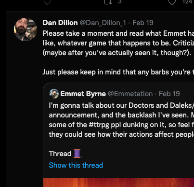Viewport: 194px width, 187px height.
Task: Open Emmet Byrne's small profile avatar
Action: tap(54, 94)
